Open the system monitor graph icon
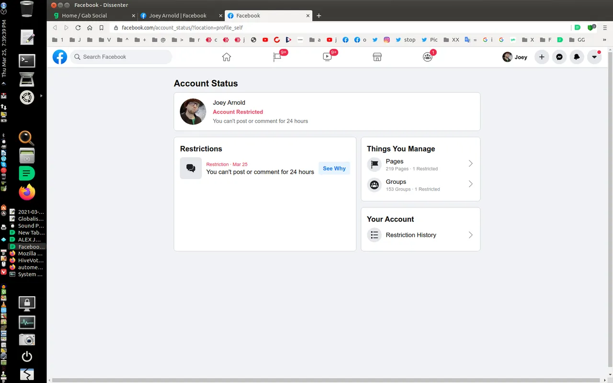The image size is (613, 383). [x=27, y=322]
